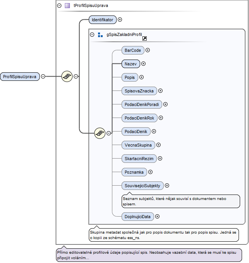Collapse the tProfilSpisuUprava type box

59,6
